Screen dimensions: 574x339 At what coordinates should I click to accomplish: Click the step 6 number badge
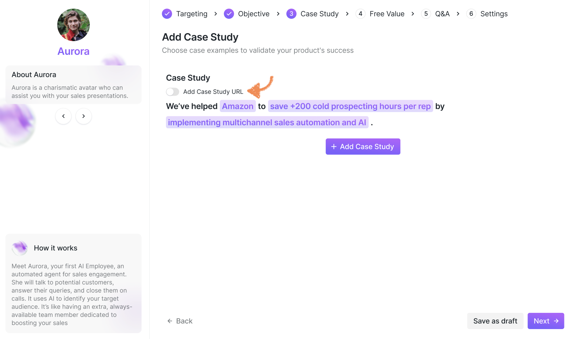click(471, 14)
